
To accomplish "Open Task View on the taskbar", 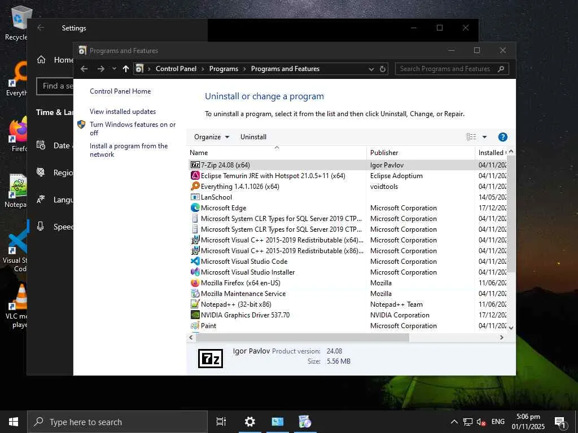I will [x=221, y=422].
